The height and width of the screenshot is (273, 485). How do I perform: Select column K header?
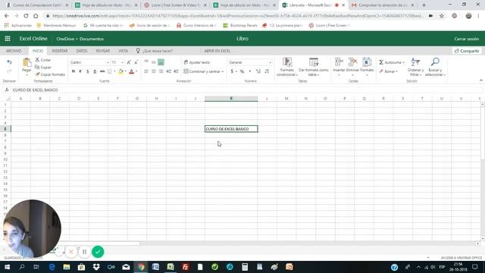click(x=231, y=99)
